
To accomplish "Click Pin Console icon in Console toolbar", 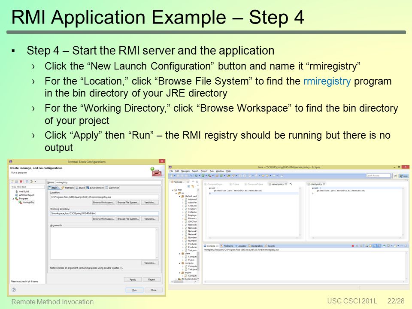I will tap(384, 246).
